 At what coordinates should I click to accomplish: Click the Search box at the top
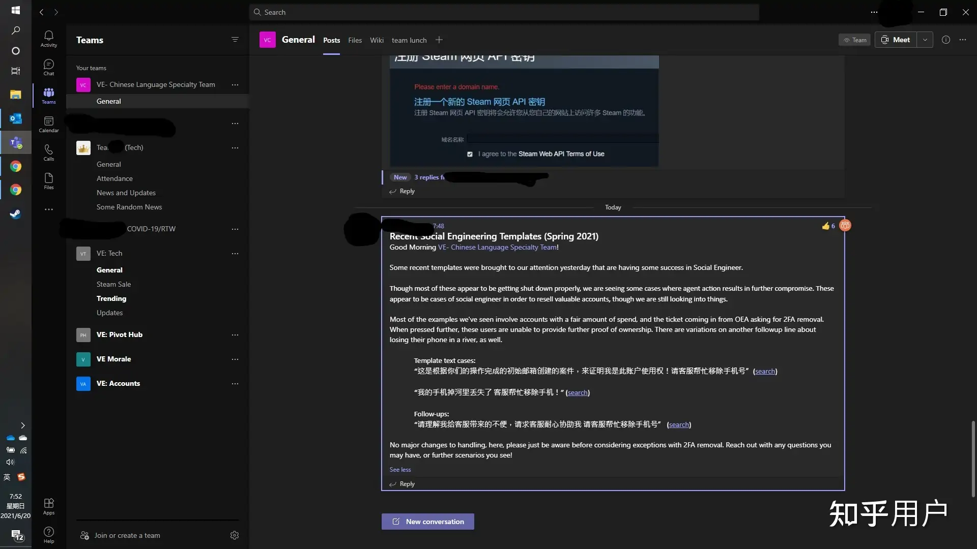point(504,12)
